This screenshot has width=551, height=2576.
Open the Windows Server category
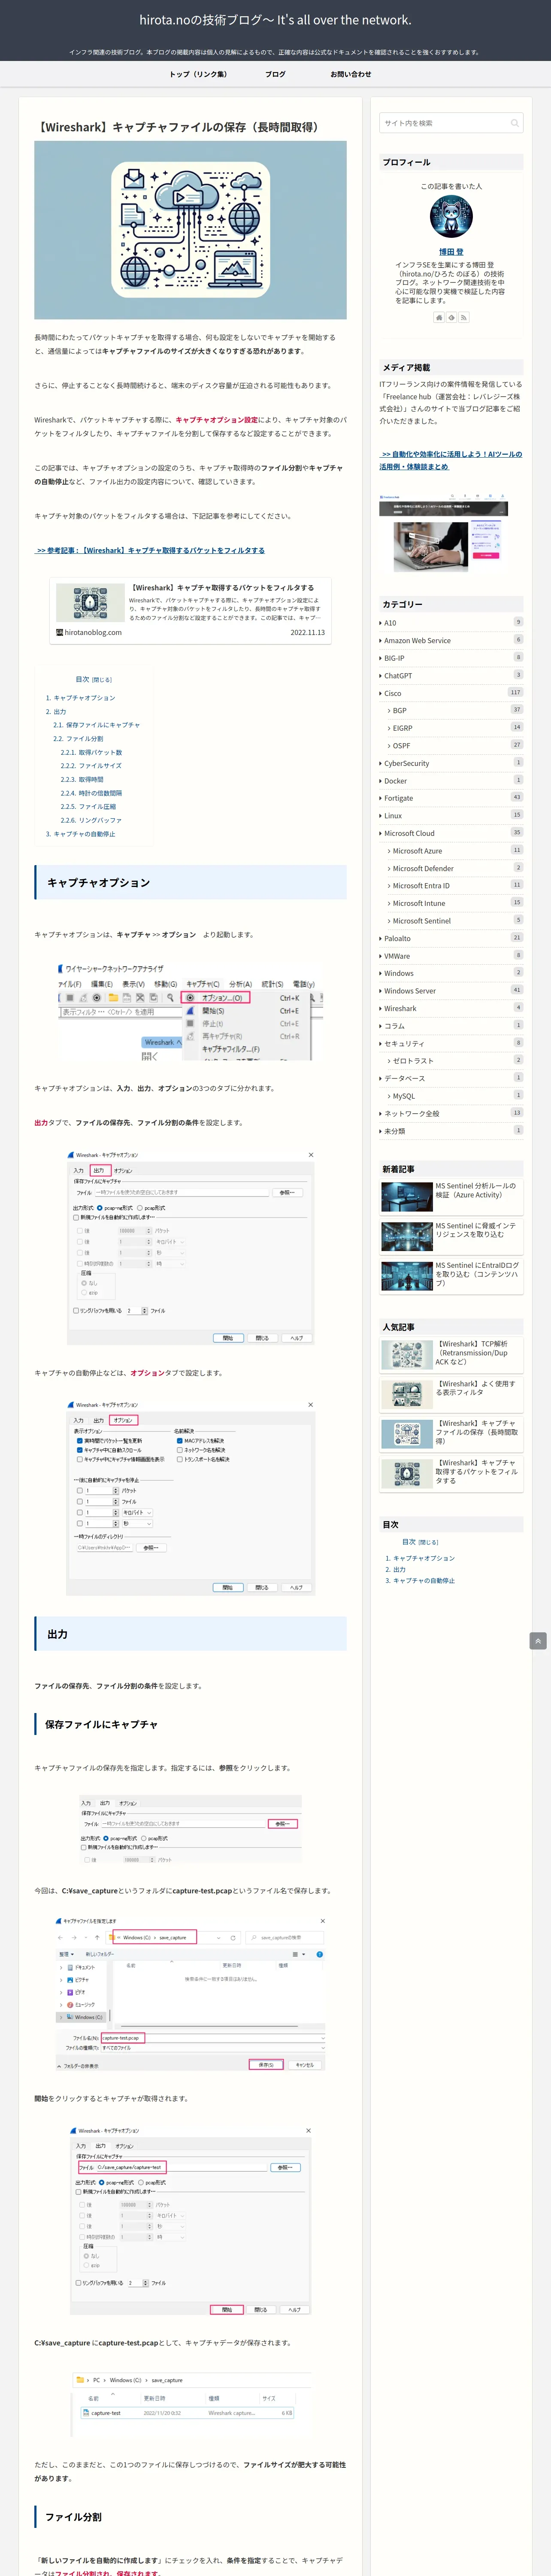451,990
